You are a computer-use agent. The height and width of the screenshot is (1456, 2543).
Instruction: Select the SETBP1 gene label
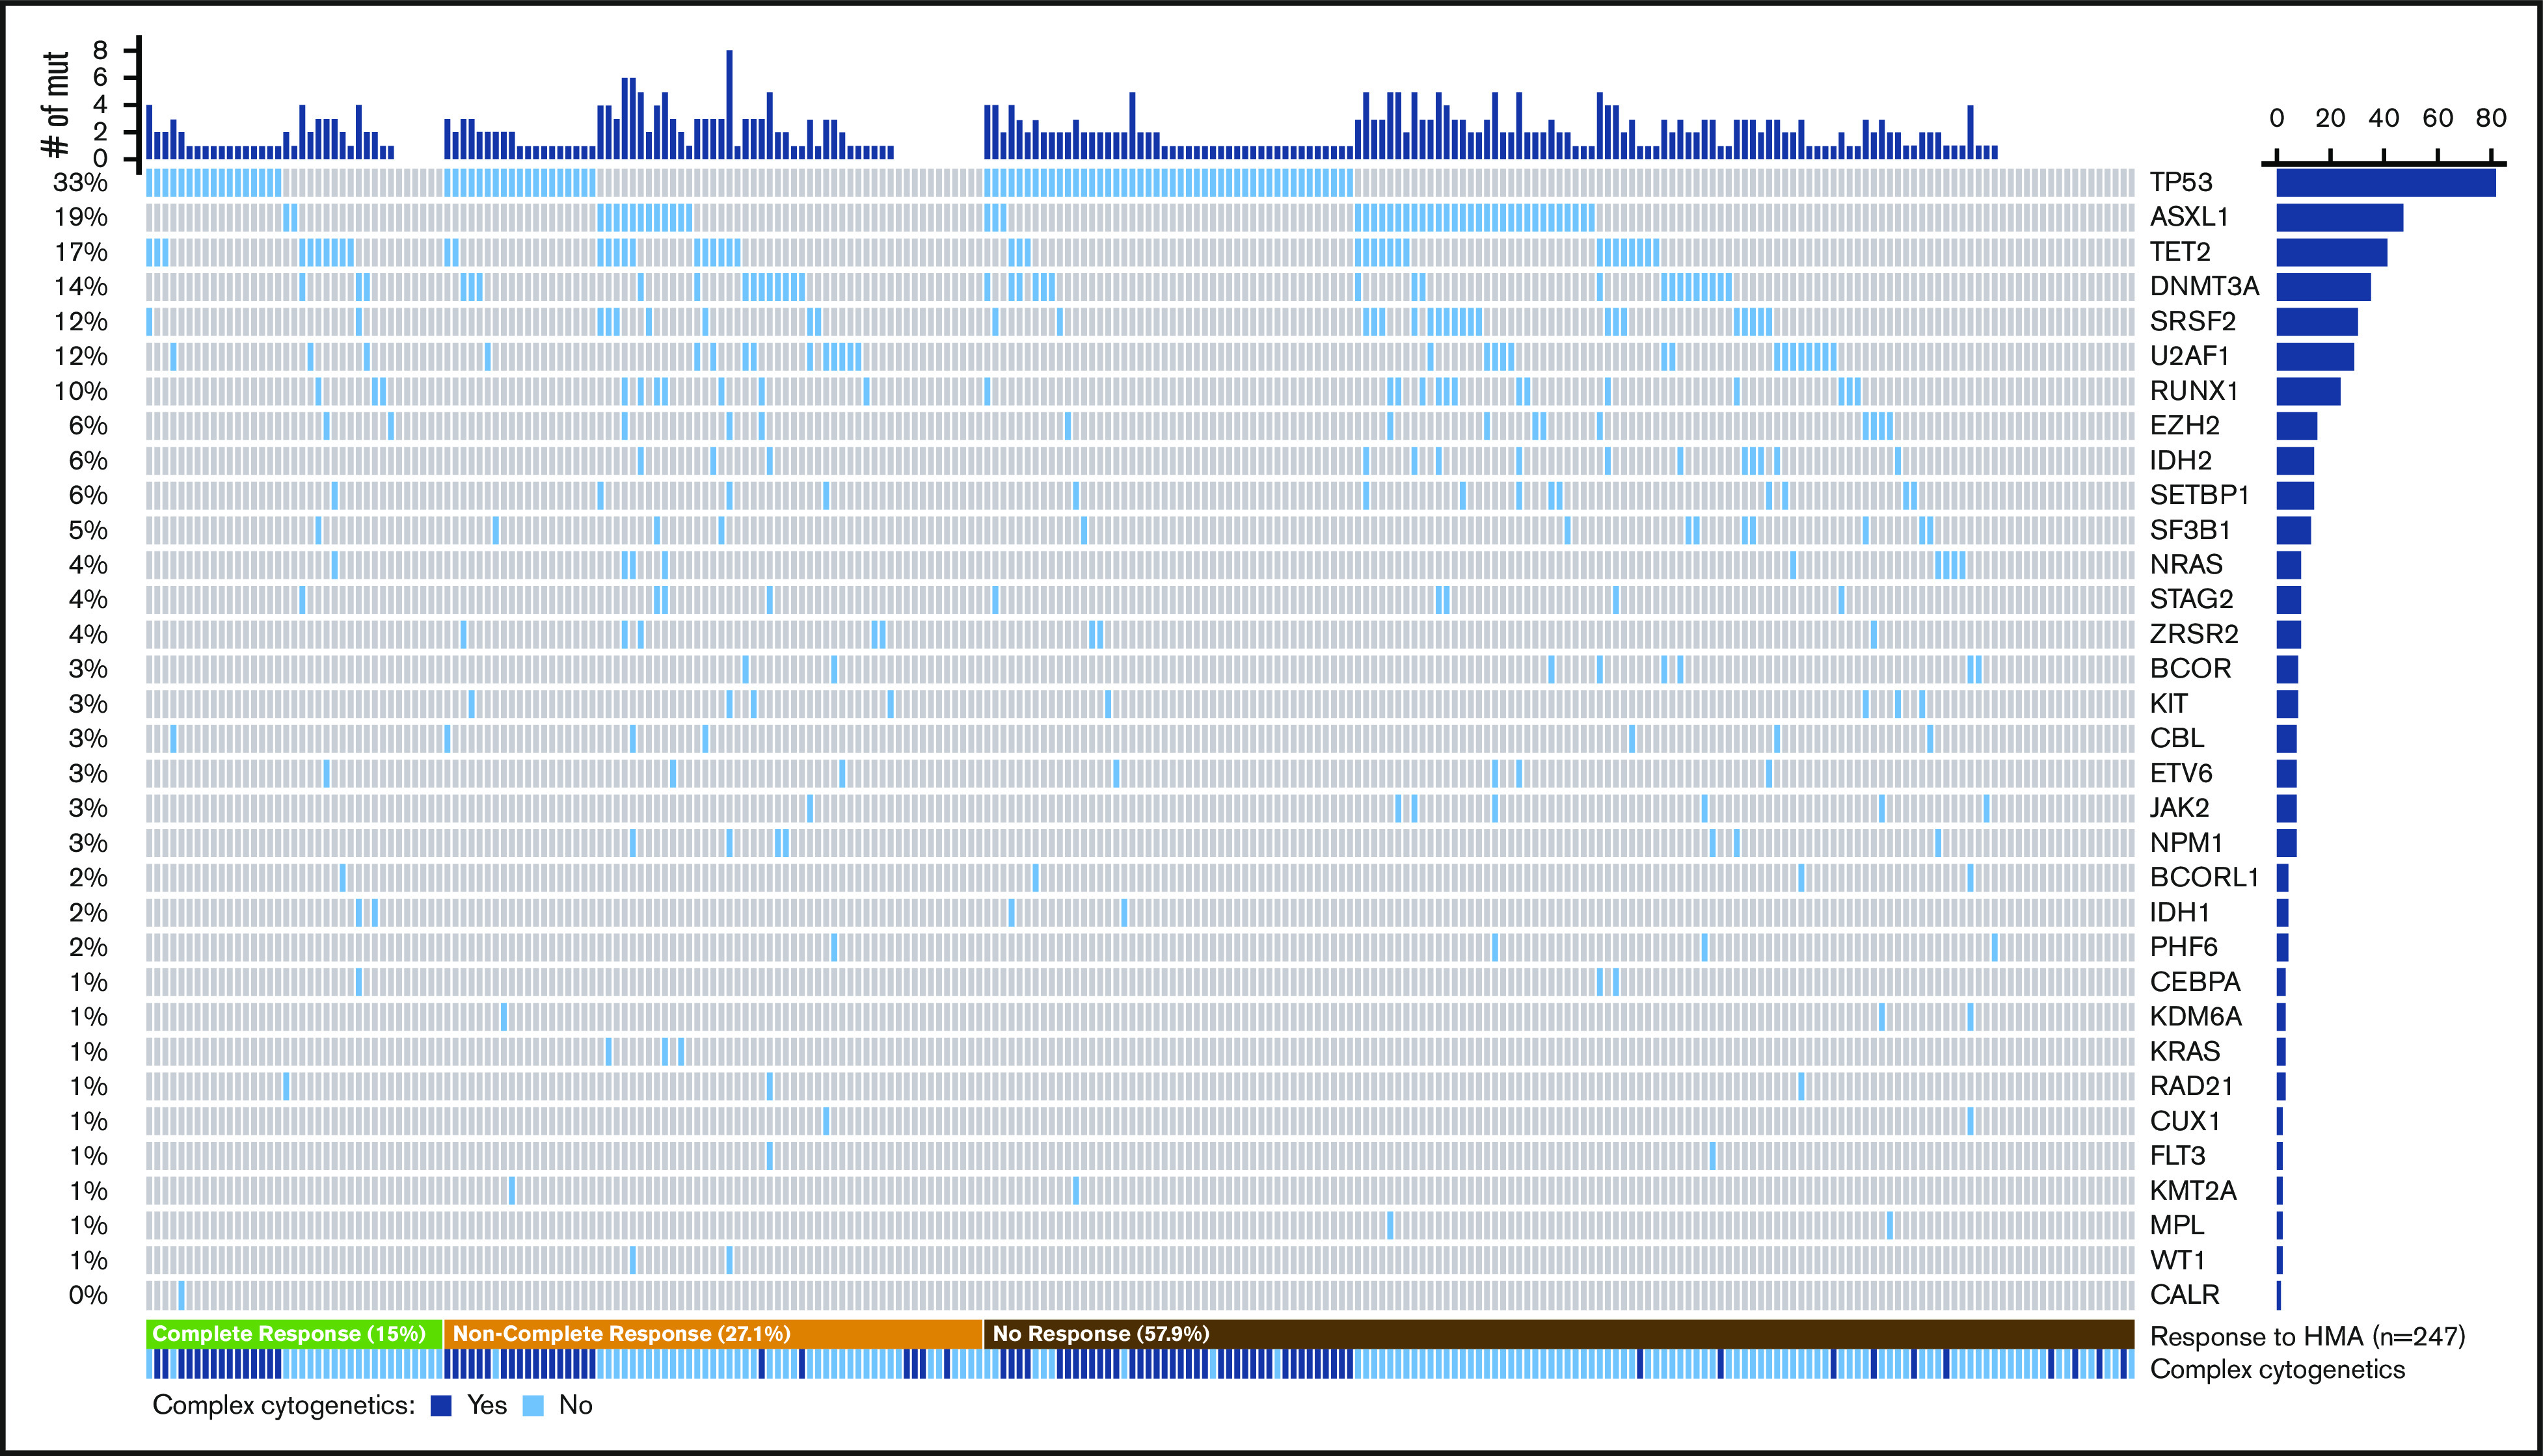click(2200, 495)
